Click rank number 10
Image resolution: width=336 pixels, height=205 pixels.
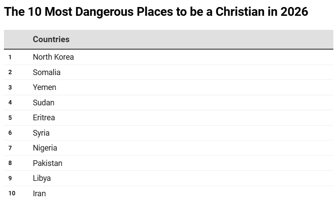coord(12,194)
